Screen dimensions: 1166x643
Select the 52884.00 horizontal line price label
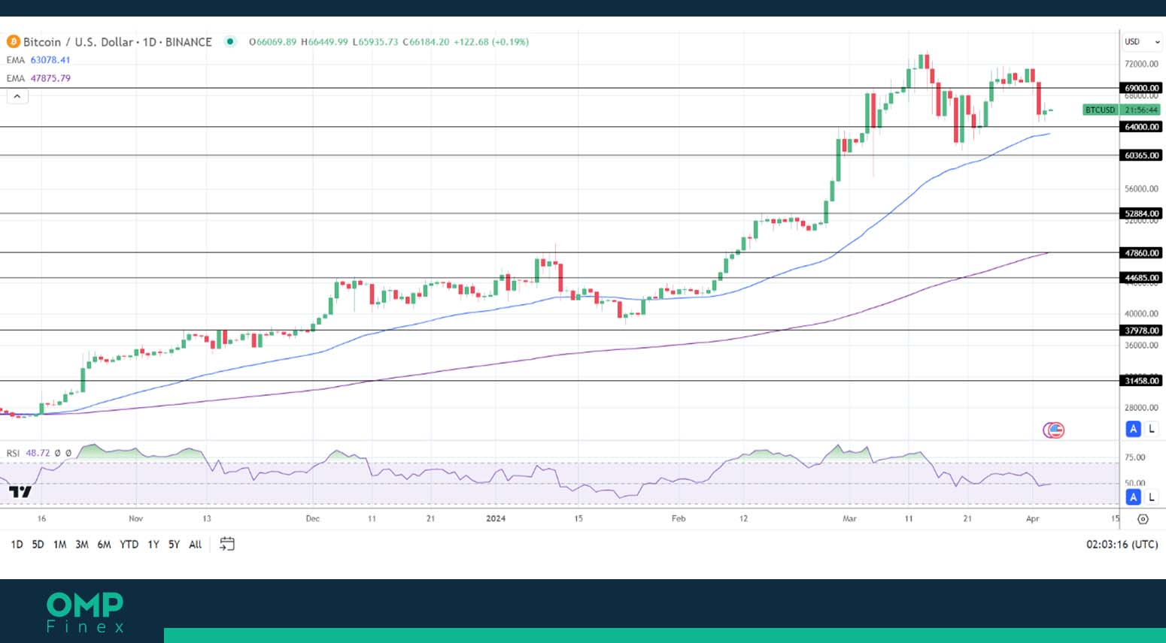tap(1141, 213)
